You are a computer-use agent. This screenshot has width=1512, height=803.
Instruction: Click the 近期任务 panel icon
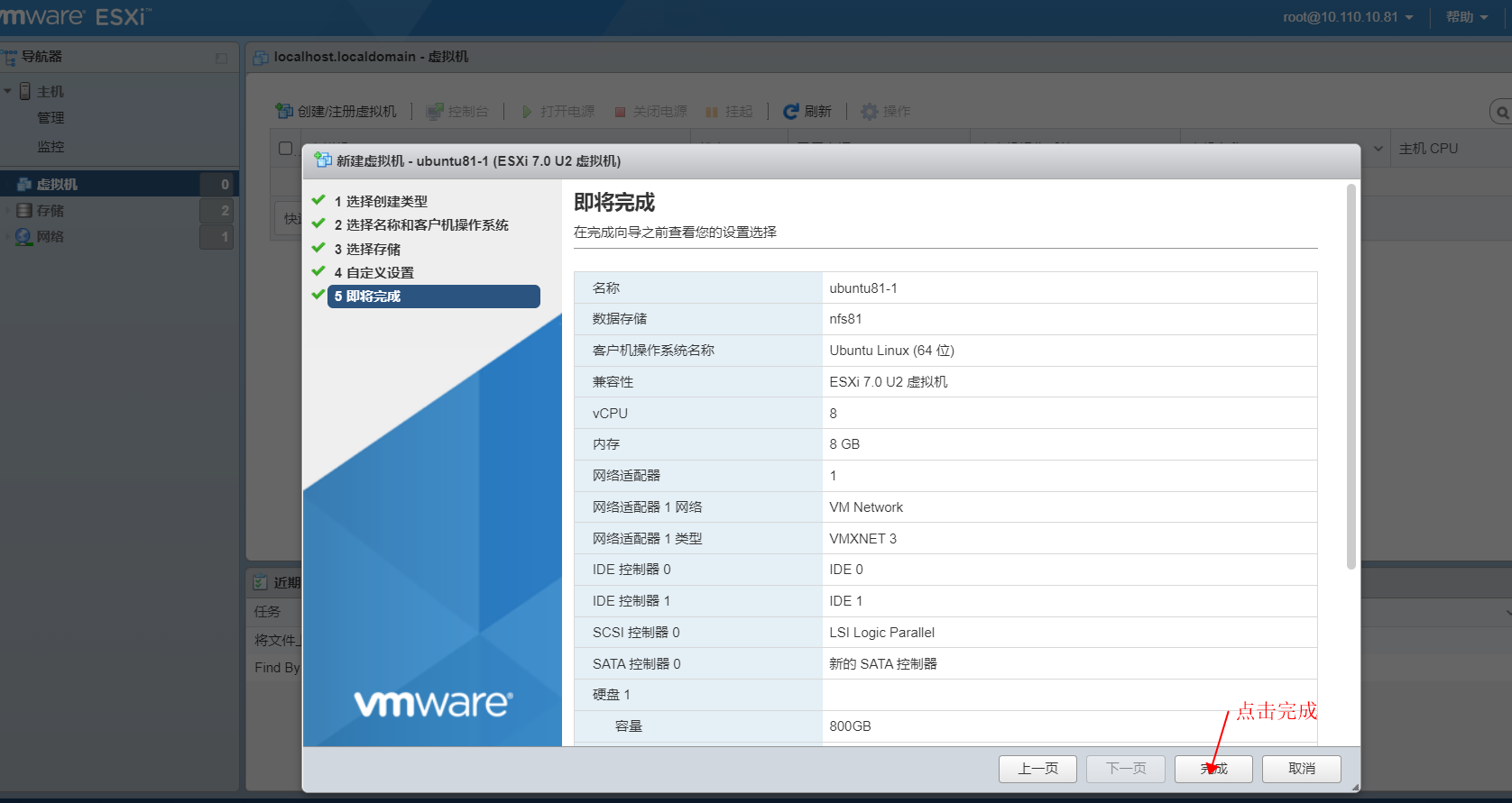point(261,582)
